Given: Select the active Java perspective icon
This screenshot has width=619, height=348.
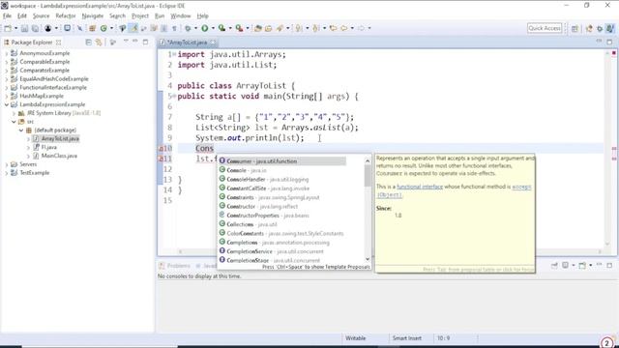Looking at the screenshot, I should coord(610,28).
